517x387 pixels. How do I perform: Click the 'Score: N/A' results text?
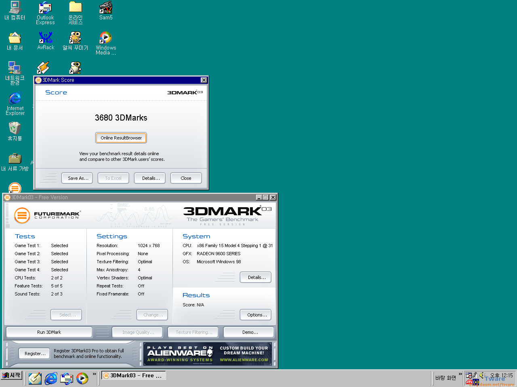point(193,305)
